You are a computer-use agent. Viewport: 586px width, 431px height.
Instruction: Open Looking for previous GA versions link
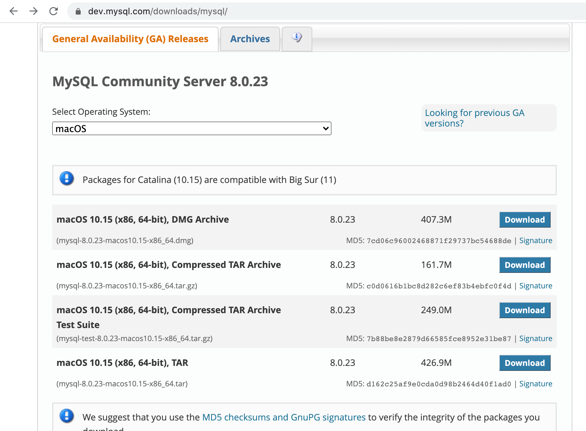475,118
